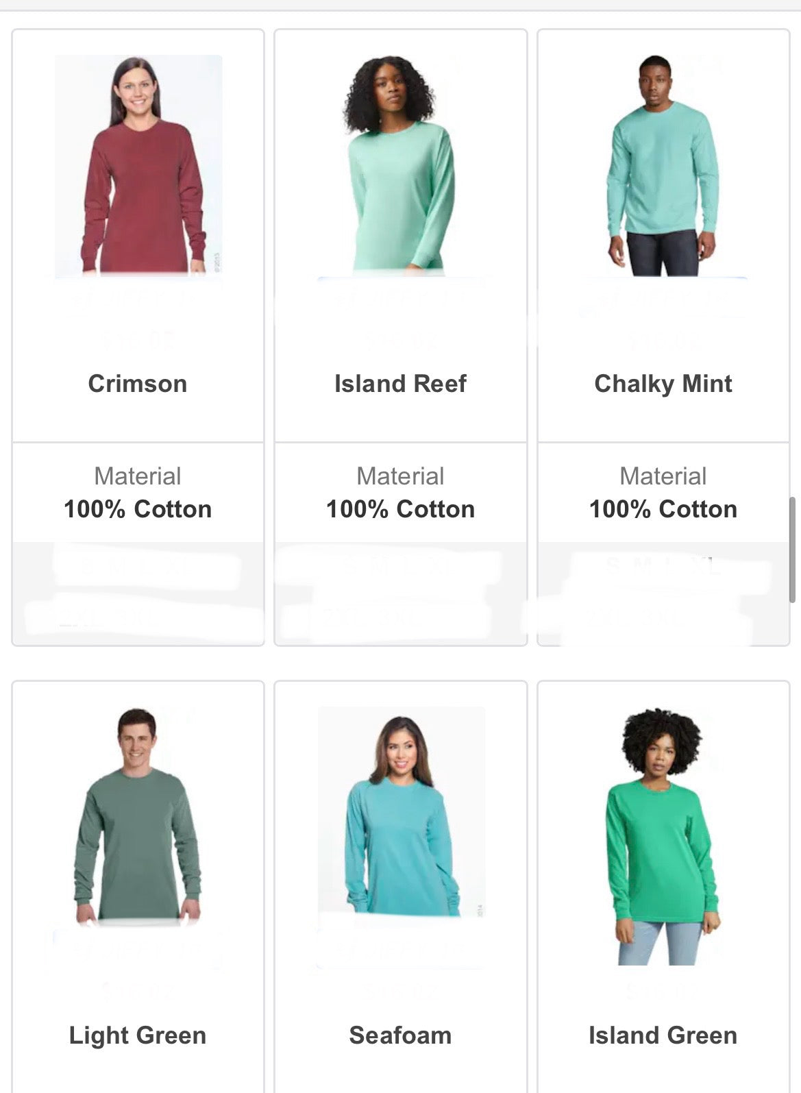
Task: Click the Crimson color name link
Action: 138,384
